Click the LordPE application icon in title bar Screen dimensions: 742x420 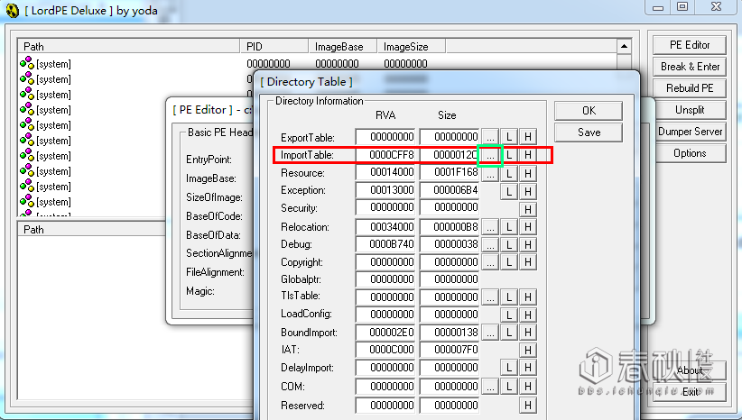click(x=13, y=11)
